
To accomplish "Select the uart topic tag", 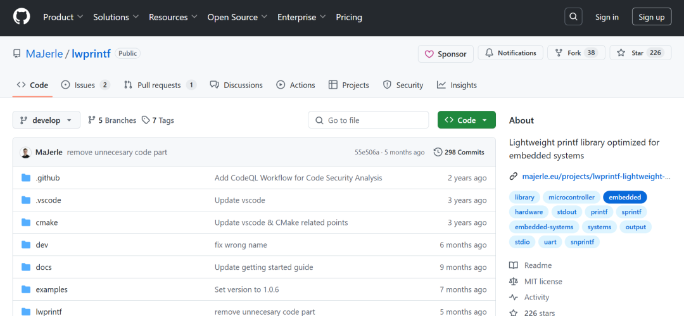I will pyautogui.click(x=550, y=242).
